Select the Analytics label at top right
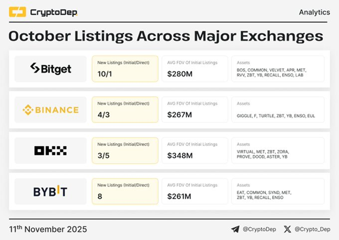This screenshot has height=240, width=339. [x=314, y=12]
